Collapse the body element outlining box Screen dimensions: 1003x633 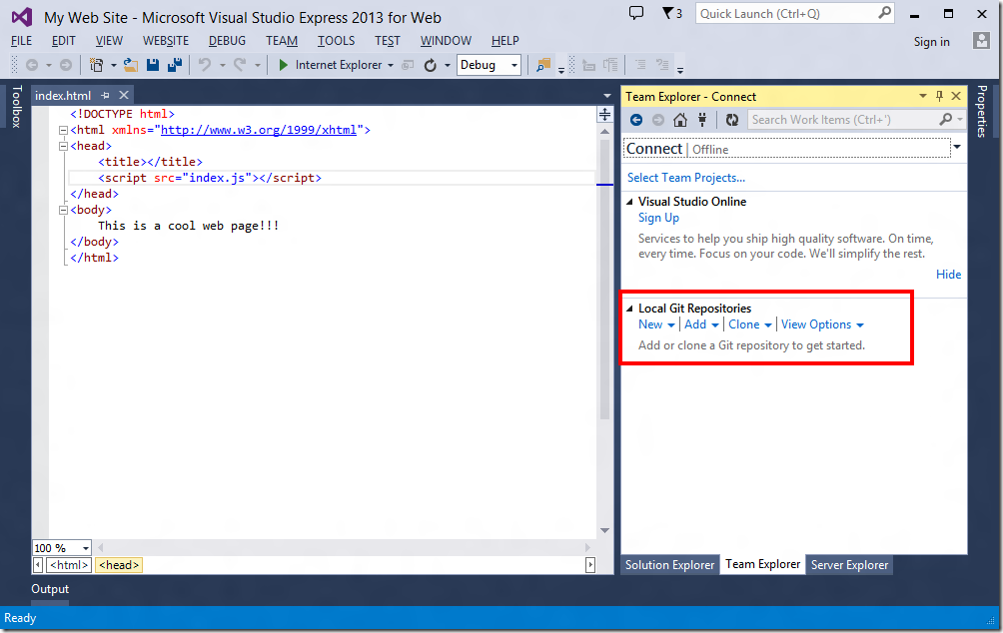(63, 210)
